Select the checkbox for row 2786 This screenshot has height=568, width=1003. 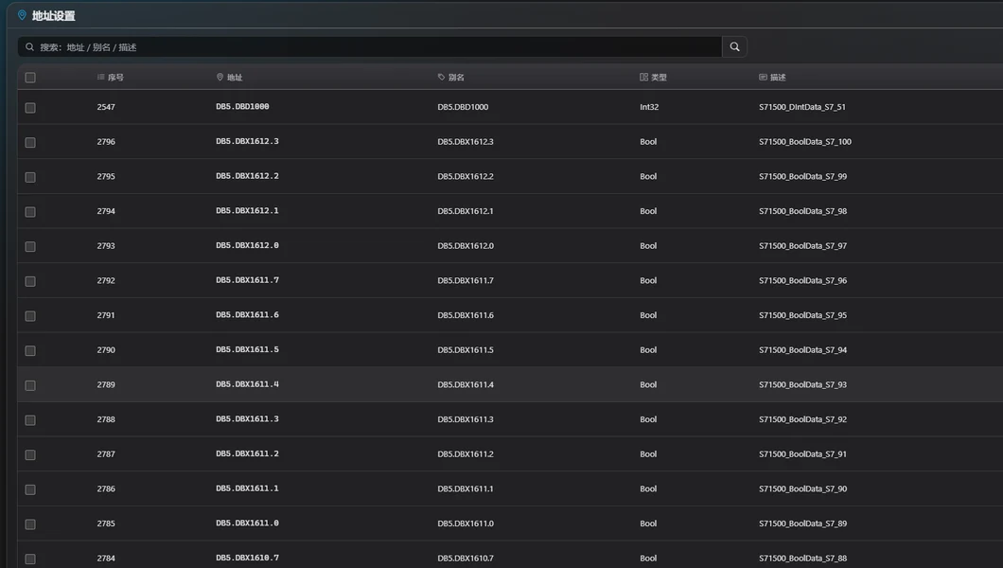pyautogui.click(x=30, y=489)
